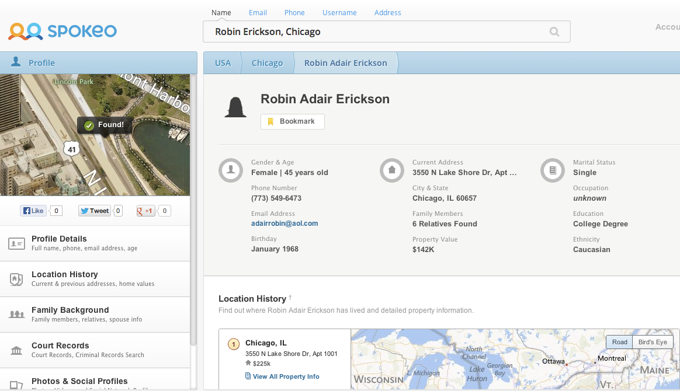The height and width of the screenshot is (391, 680).
Task: Click the Spokeo logo
Action: [63, 31]
